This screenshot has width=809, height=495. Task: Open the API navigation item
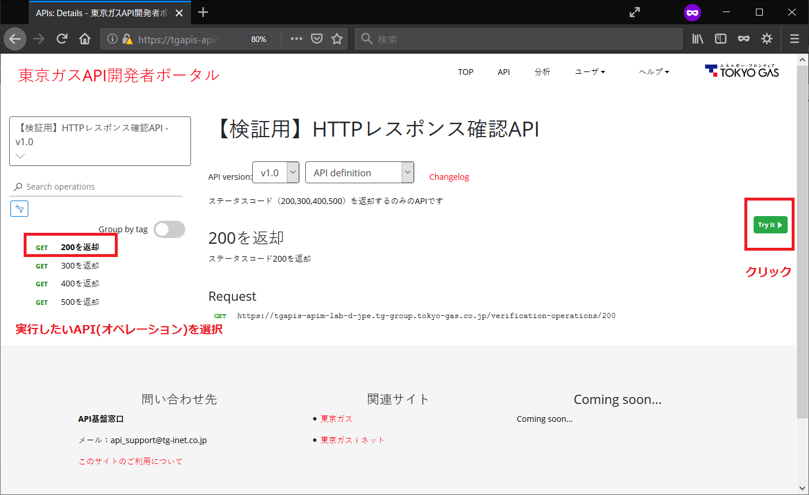[504, 72]
